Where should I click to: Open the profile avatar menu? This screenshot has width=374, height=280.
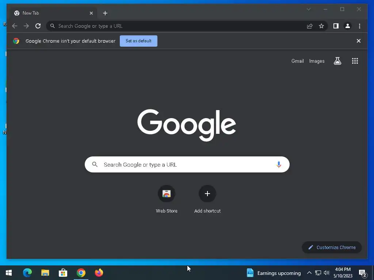pos(348,26)
